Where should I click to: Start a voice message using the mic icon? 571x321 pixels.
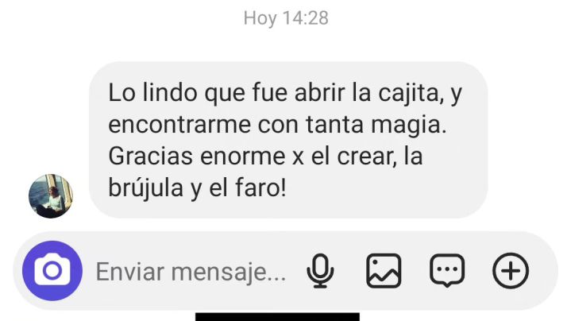tap(320, 271)
